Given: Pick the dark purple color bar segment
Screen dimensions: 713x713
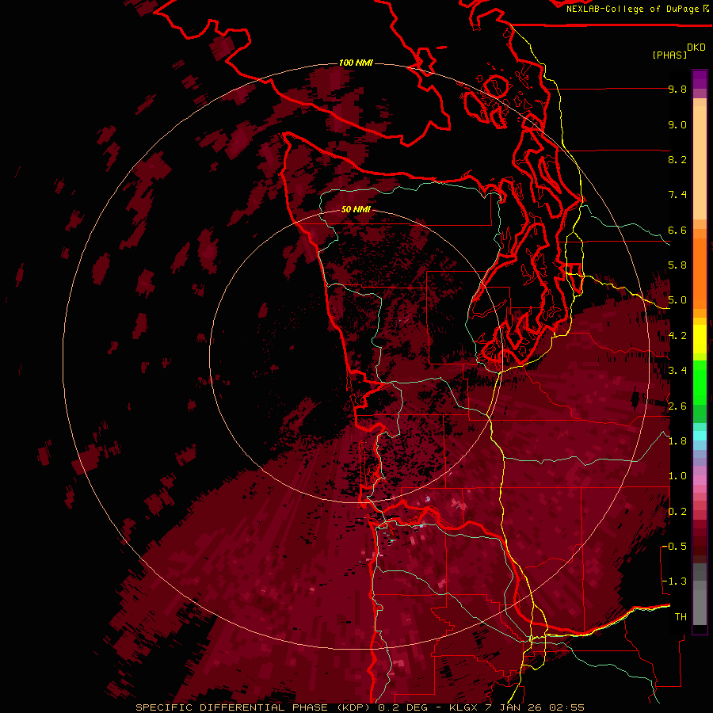Looking at the screenshot, I should [x=700, y=79].
